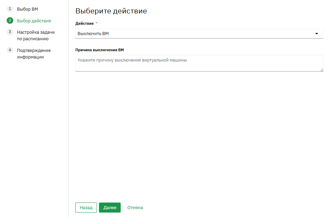This screenshot has width=330, height=217.
Task: Click the Выберите действие heading
Action: tap(111, 11)
